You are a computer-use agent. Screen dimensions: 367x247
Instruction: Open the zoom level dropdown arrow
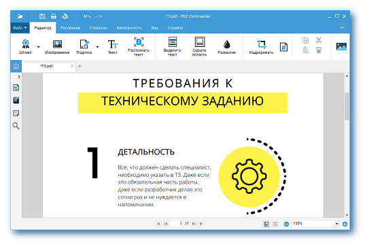[337, 224]
